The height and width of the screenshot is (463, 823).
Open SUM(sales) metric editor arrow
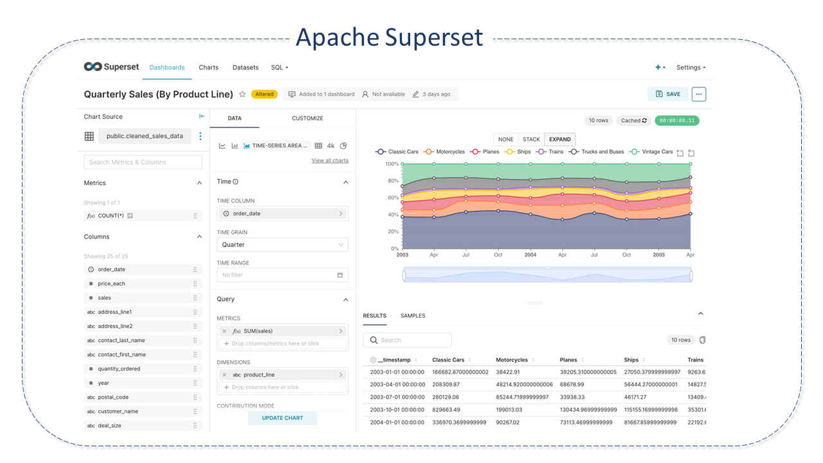point(341,331)
